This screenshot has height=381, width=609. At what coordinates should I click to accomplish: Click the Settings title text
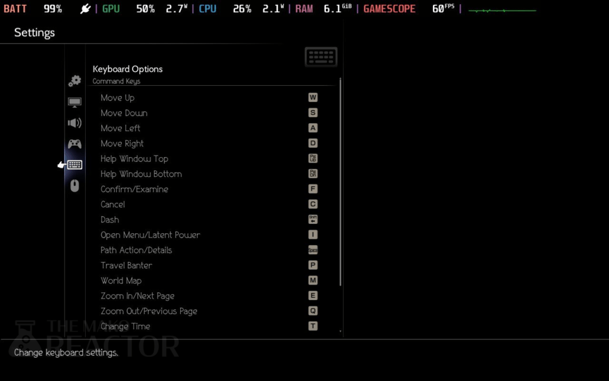34,32
